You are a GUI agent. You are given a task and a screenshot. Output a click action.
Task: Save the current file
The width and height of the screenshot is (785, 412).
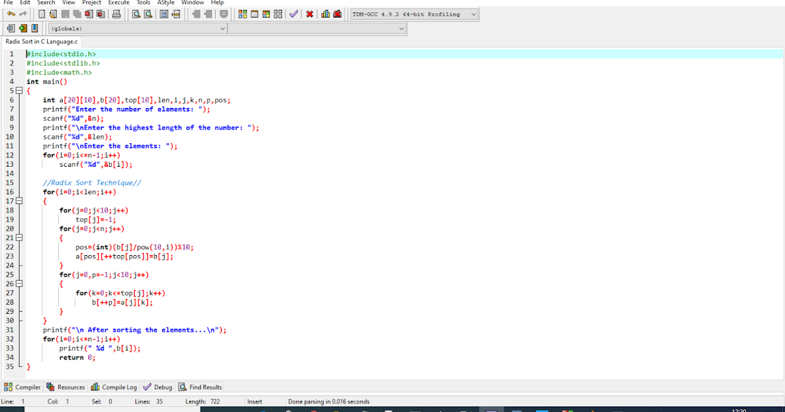pyautogui.click(x=64, y=14)
